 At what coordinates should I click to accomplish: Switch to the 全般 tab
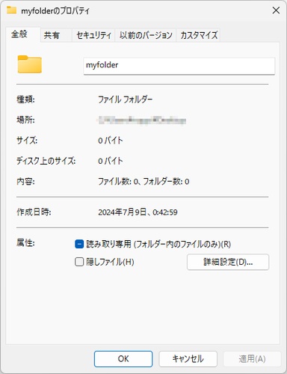click(22, 34)
